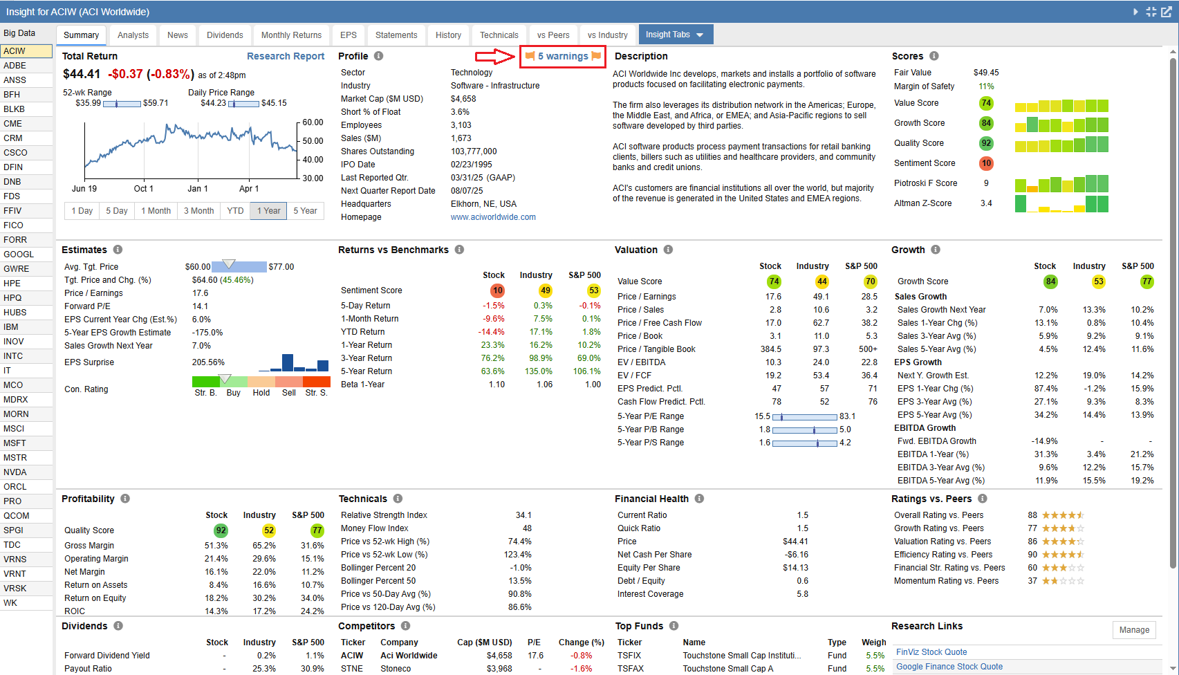
Task: Click the Overall Rating vs. Peers star rating
Action: (1063, 515)
